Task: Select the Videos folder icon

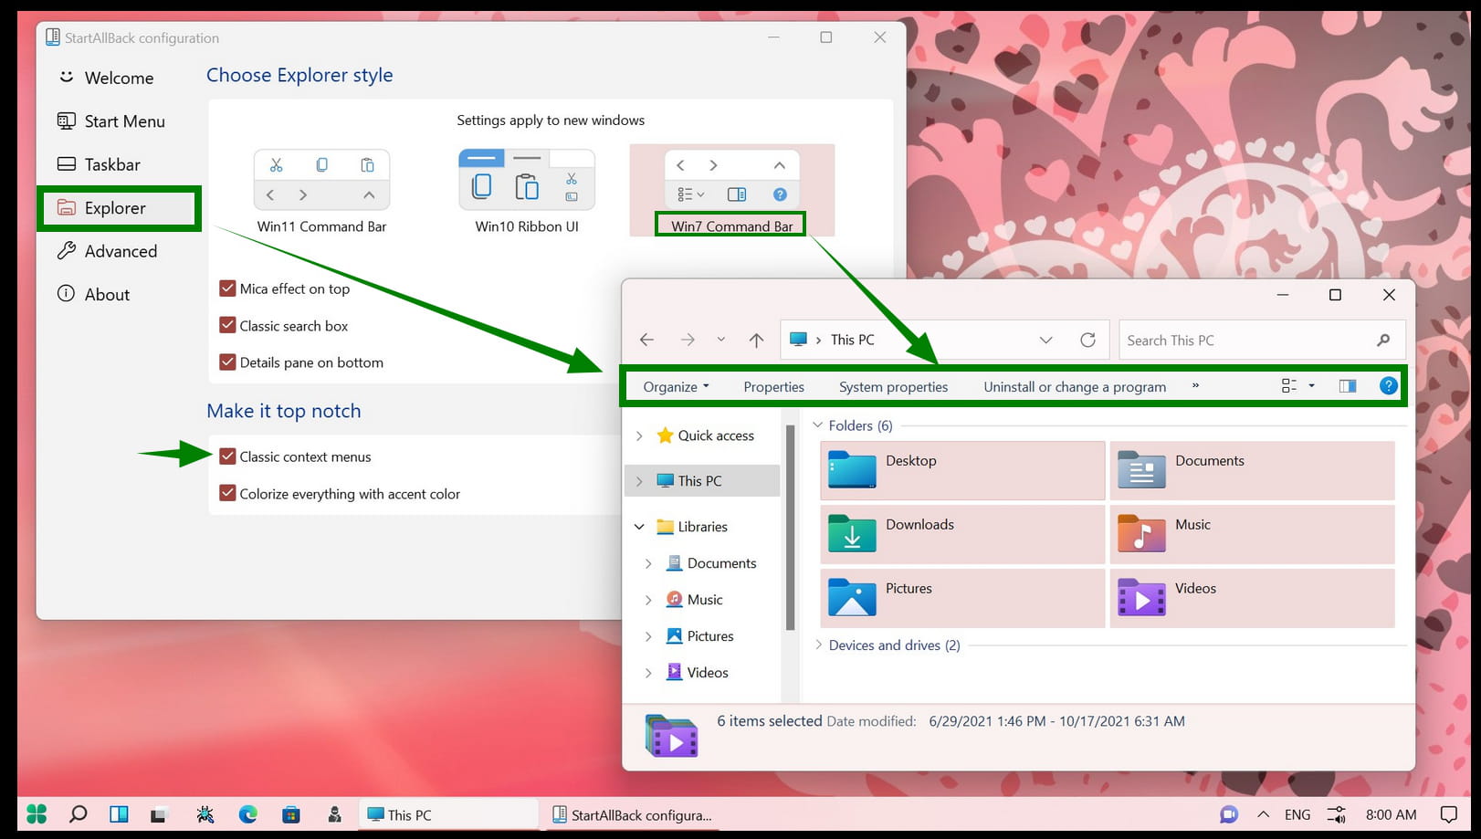Action: tap(1141, 598)
